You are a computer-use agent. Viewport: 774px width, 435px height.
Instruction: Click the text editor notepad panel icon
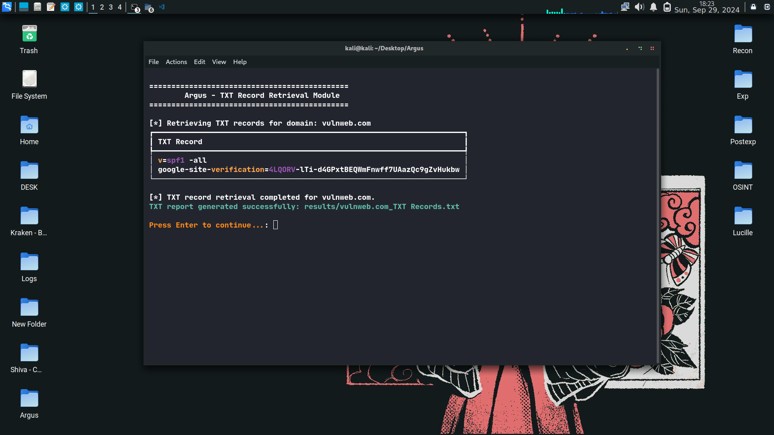click(51, 7)
